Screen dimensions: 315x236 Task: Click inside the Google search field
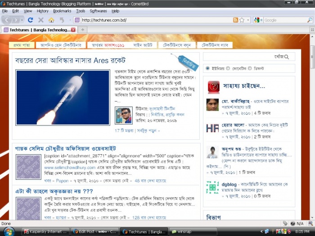tap(285, 20)
